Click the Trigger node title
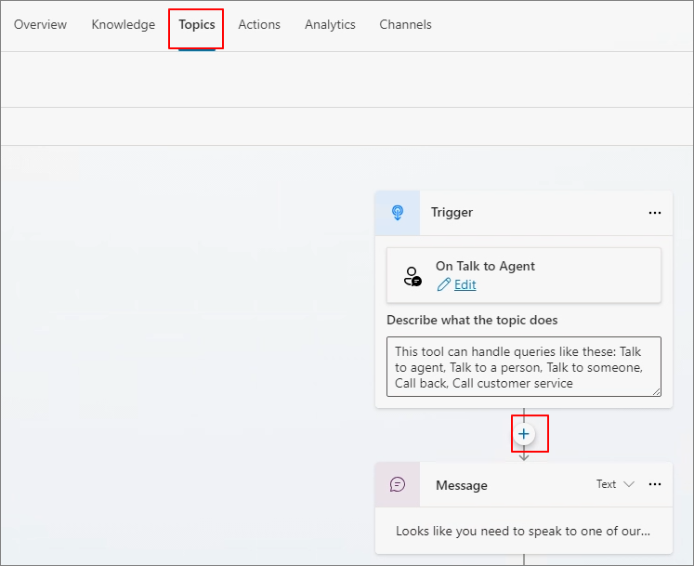 [x=452, y=212]
